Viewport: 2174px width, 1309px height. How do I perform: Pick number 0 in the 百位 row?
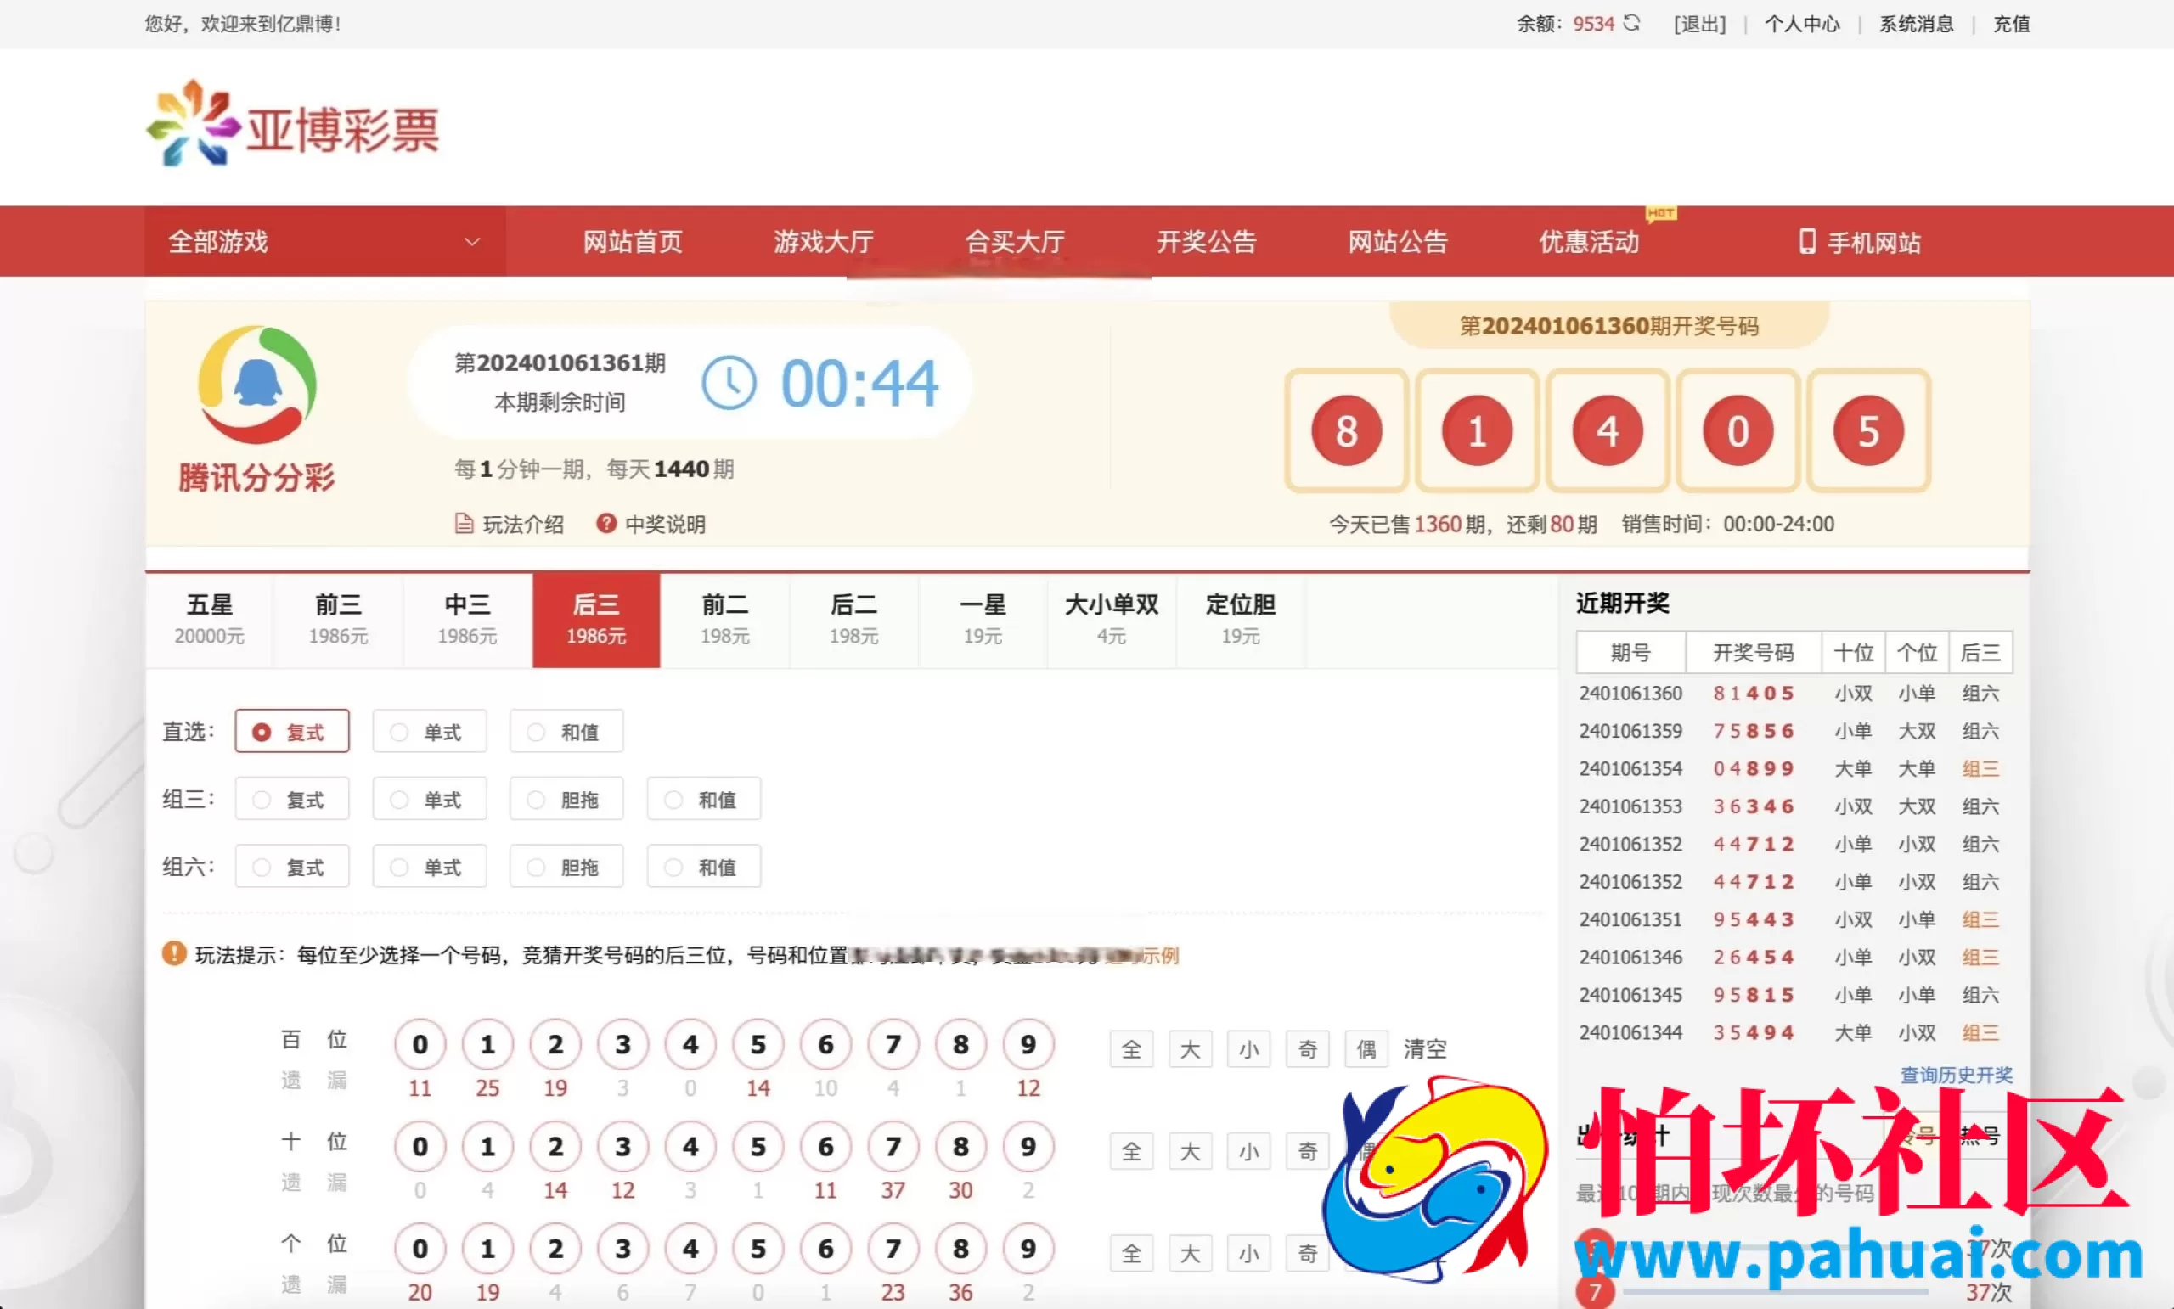tap(420, 1044)
